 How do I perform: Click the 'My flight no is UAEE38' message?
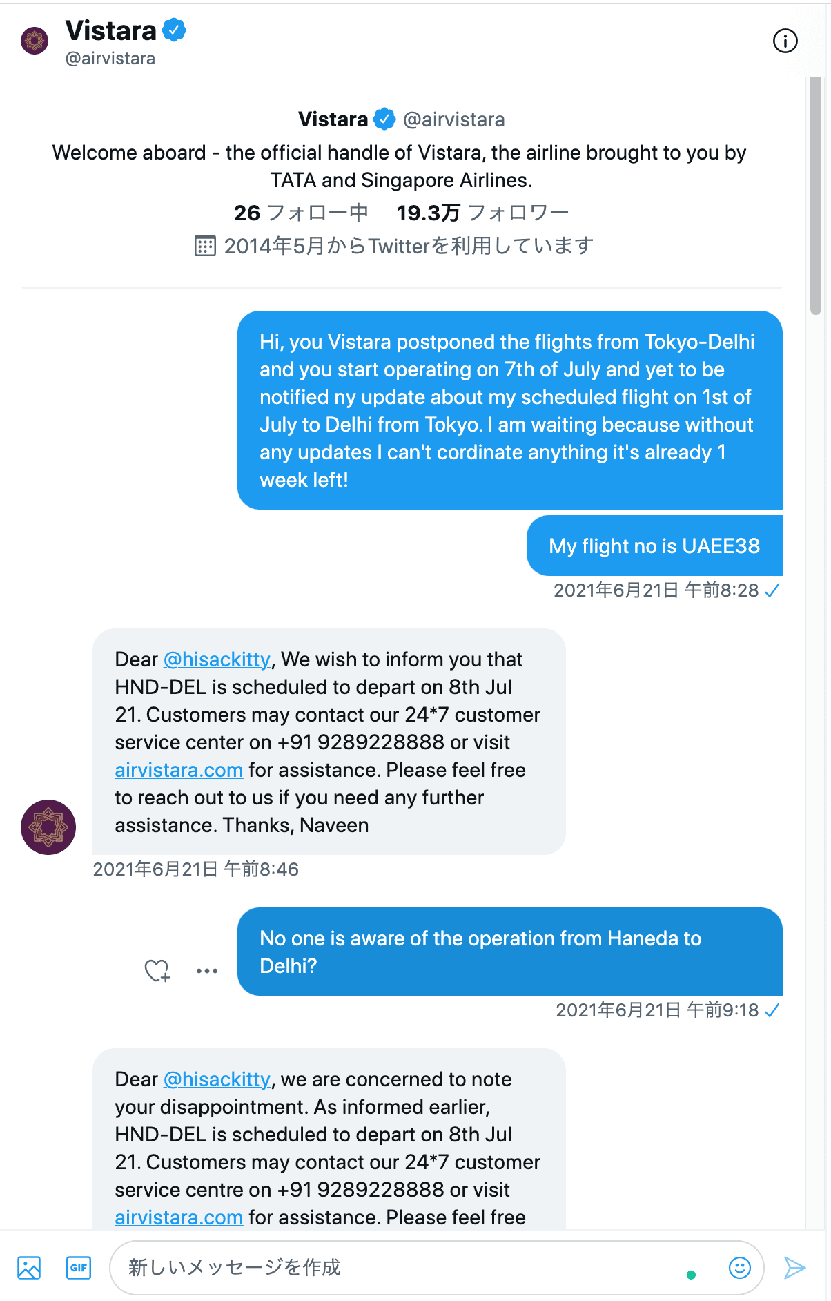pyautogui.click(x=654, y=546)
